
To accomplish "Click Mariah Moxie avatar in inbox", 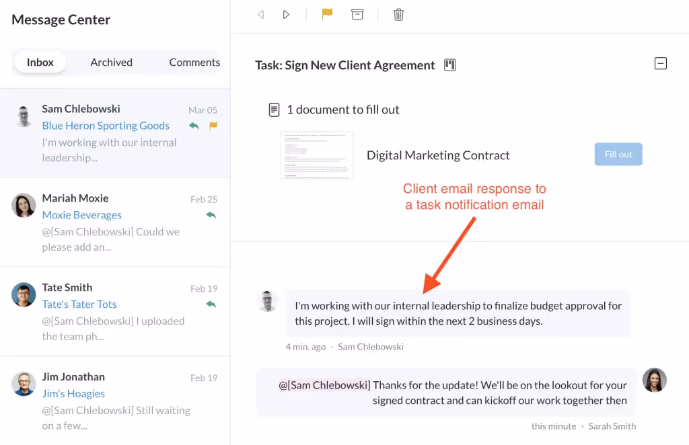I will click(24, 206).
